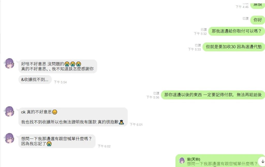Select message '那我這邊給你取付可以嗎？'
Viewport: 265px width, 167px height.
pos(237,31)
